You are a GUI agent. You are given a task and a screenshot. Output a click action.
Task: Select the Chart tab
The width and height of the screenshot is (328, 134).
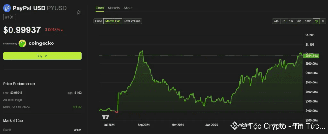(x=100, y=8)
